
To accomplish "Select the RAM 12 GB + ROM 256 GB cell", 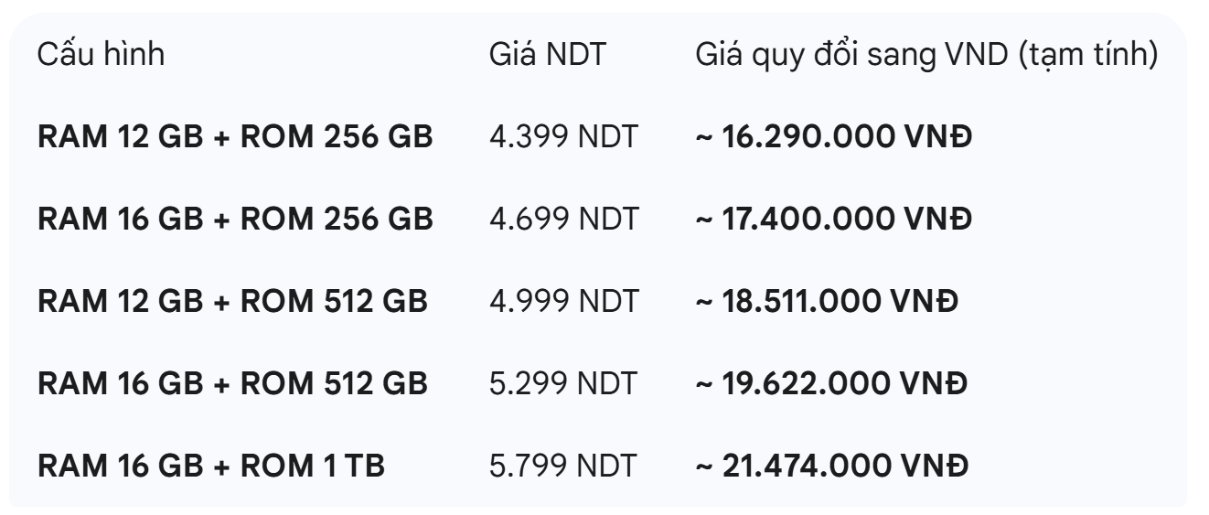I will point(235,137).
